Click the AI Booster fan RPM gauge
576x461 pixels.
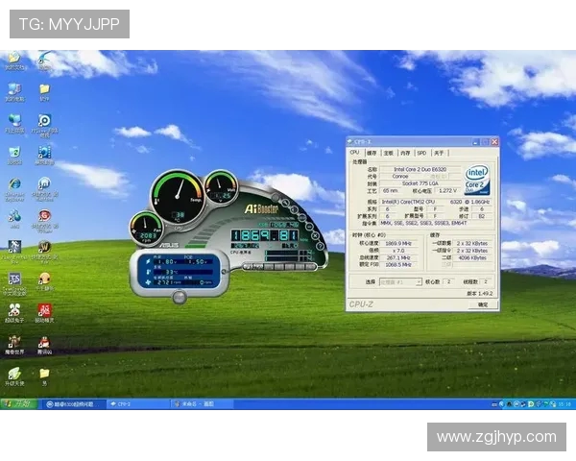coord(148,228)
